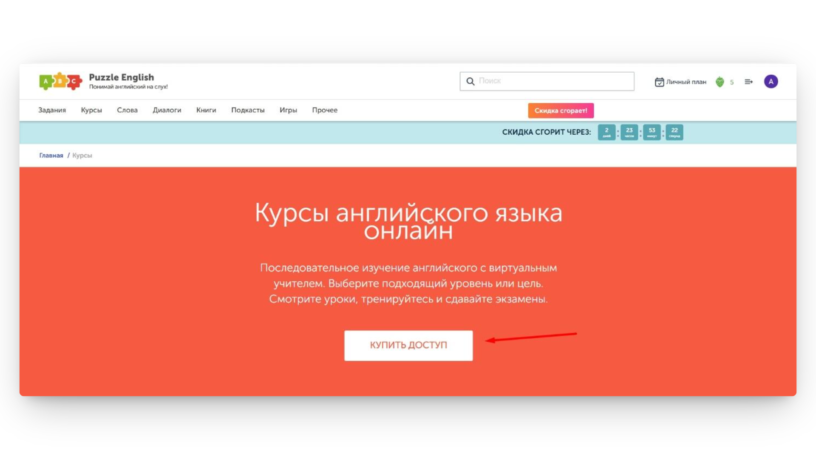Click the Puzzle English puzzle logo

[61, 81]
